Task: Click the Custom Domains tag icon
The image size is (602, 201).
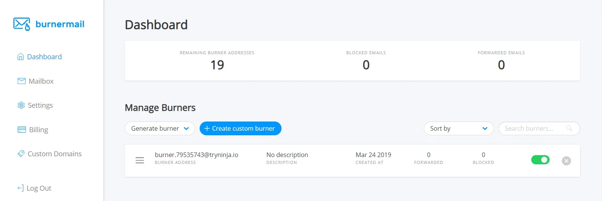Action: coord(21,154)
